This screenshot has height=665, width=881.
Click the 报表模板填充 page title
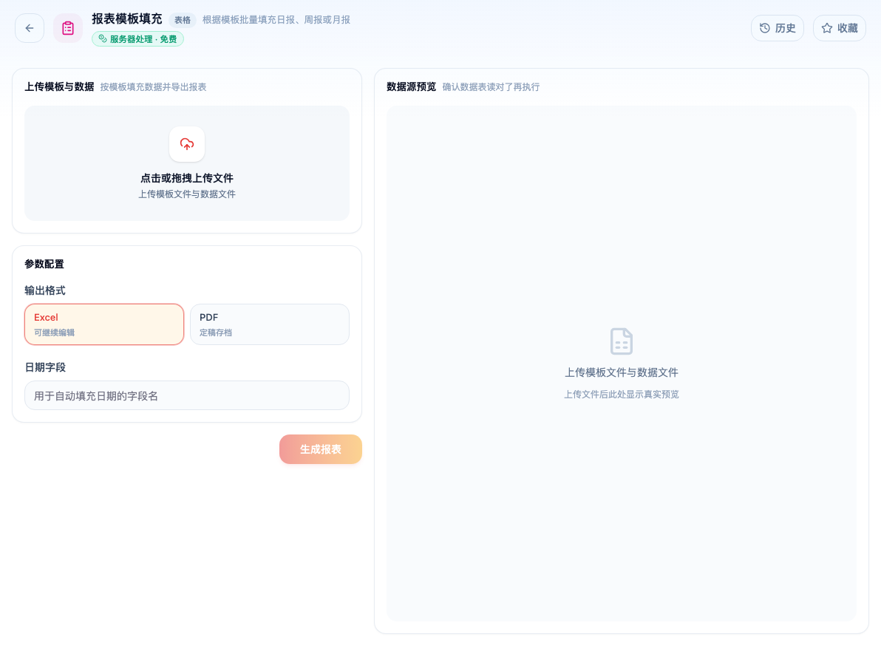tap(127, 19)
